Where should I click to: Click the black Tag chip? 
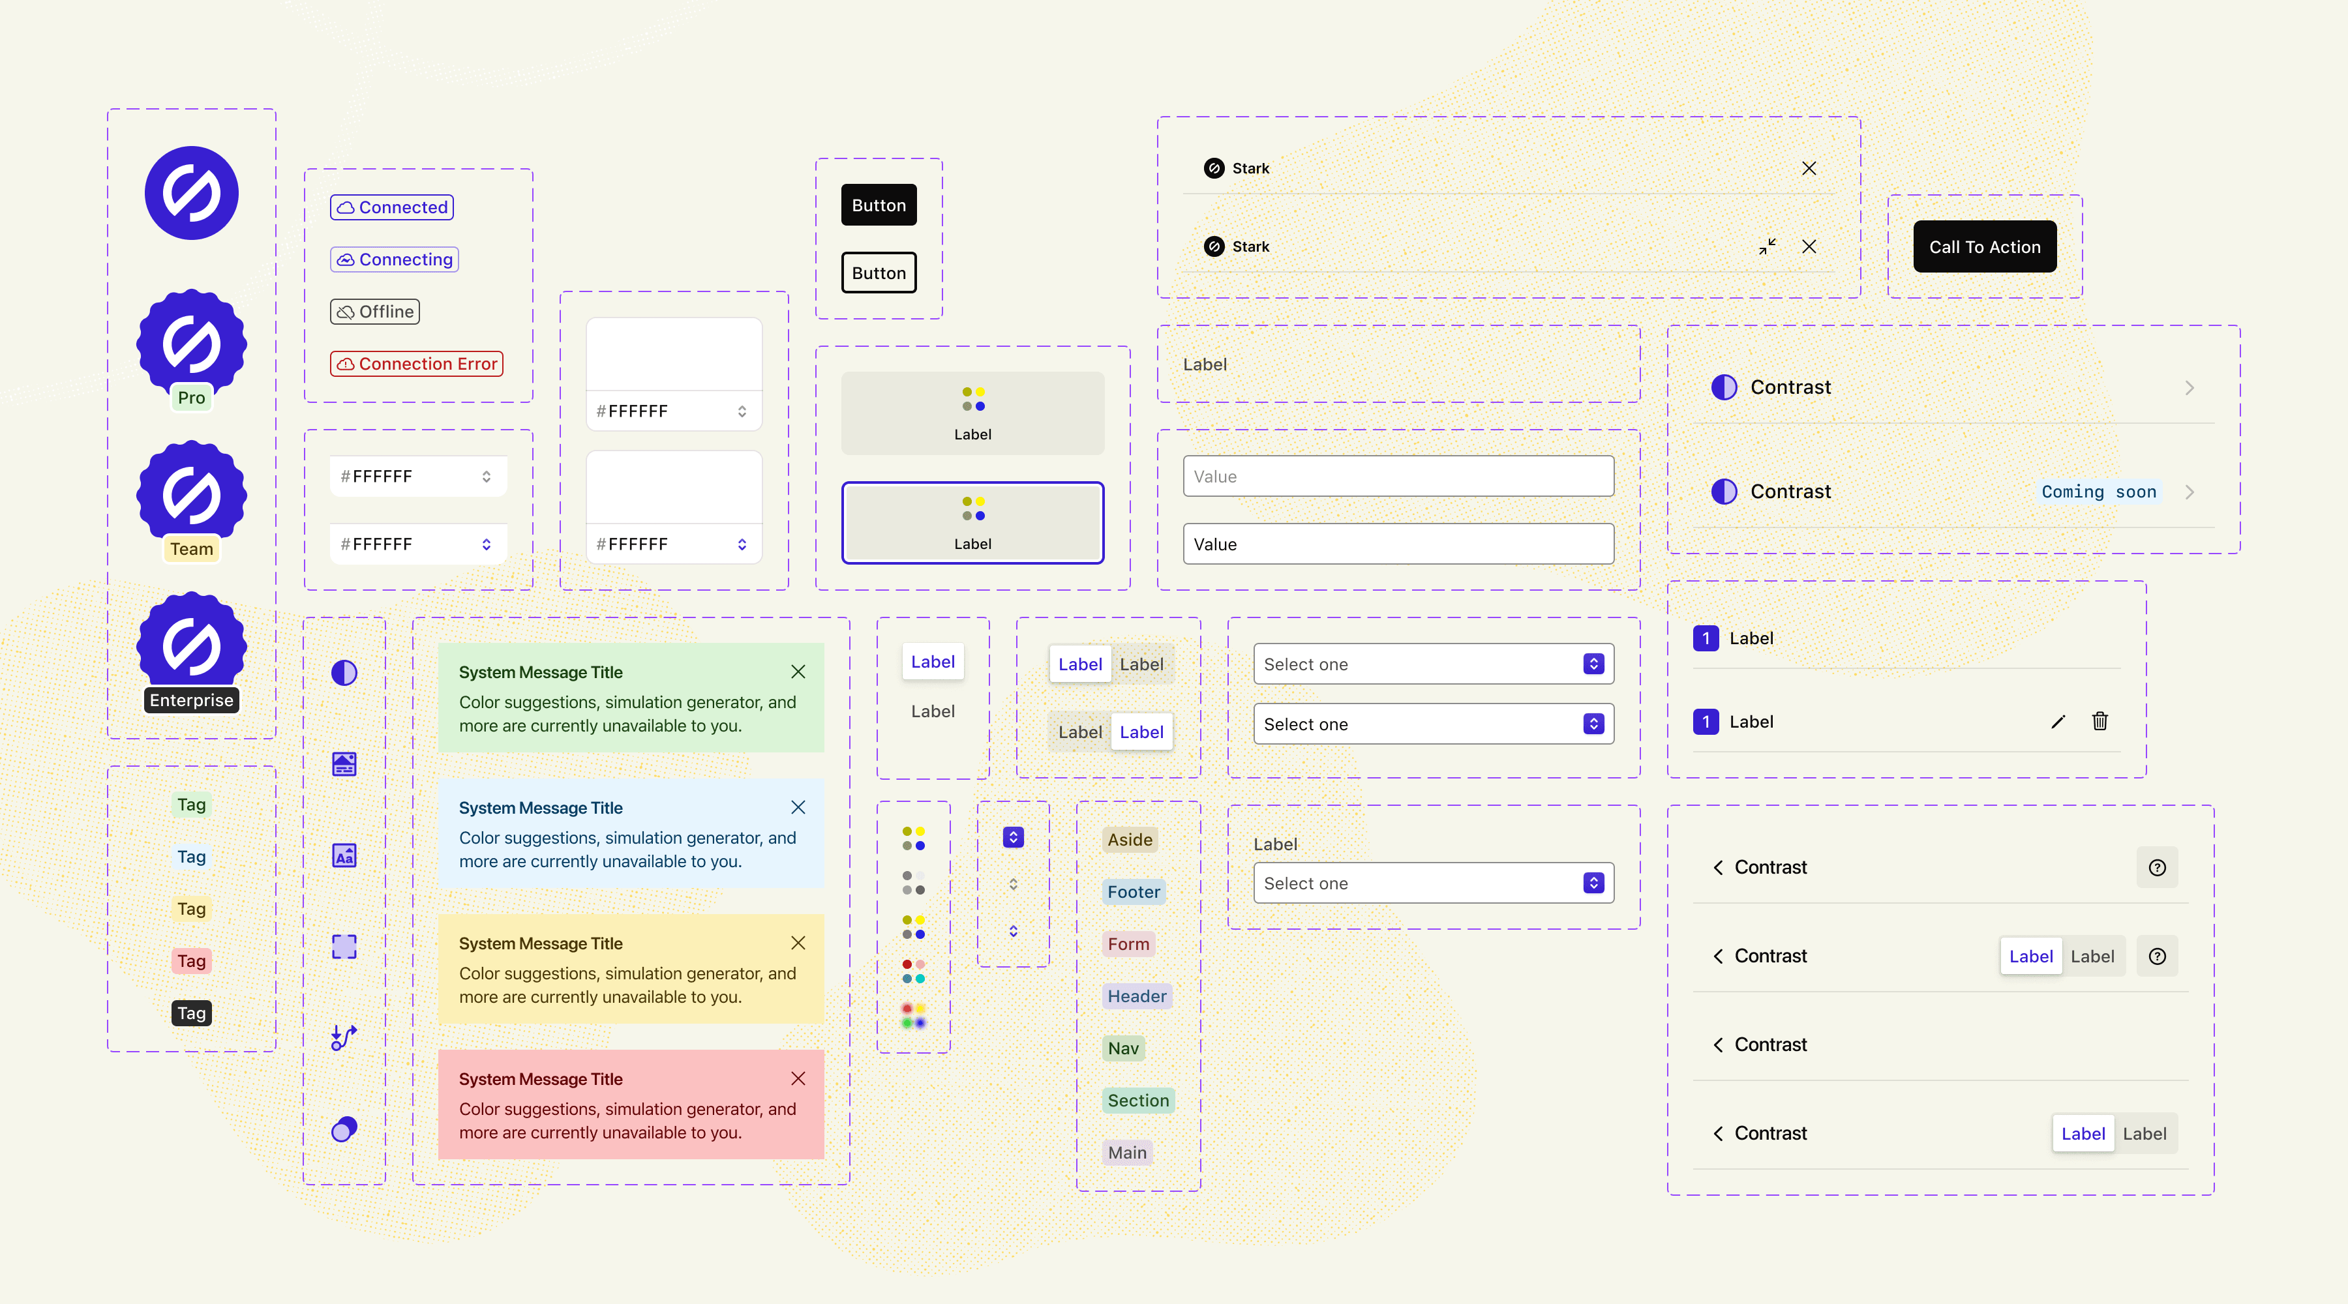coord(191,1013)
